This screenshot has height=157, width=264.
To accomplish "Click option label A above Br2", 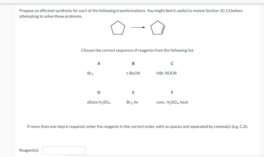I will point(99,63).
